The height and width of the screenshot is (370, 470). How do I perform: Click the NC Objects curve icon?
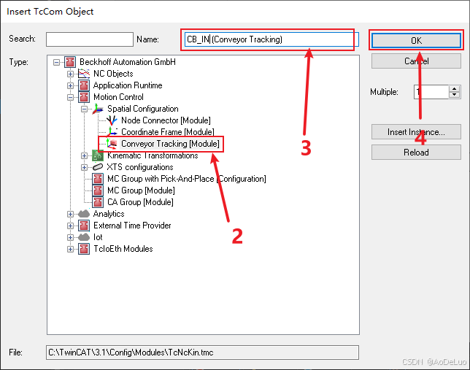(x=84, y=74)
